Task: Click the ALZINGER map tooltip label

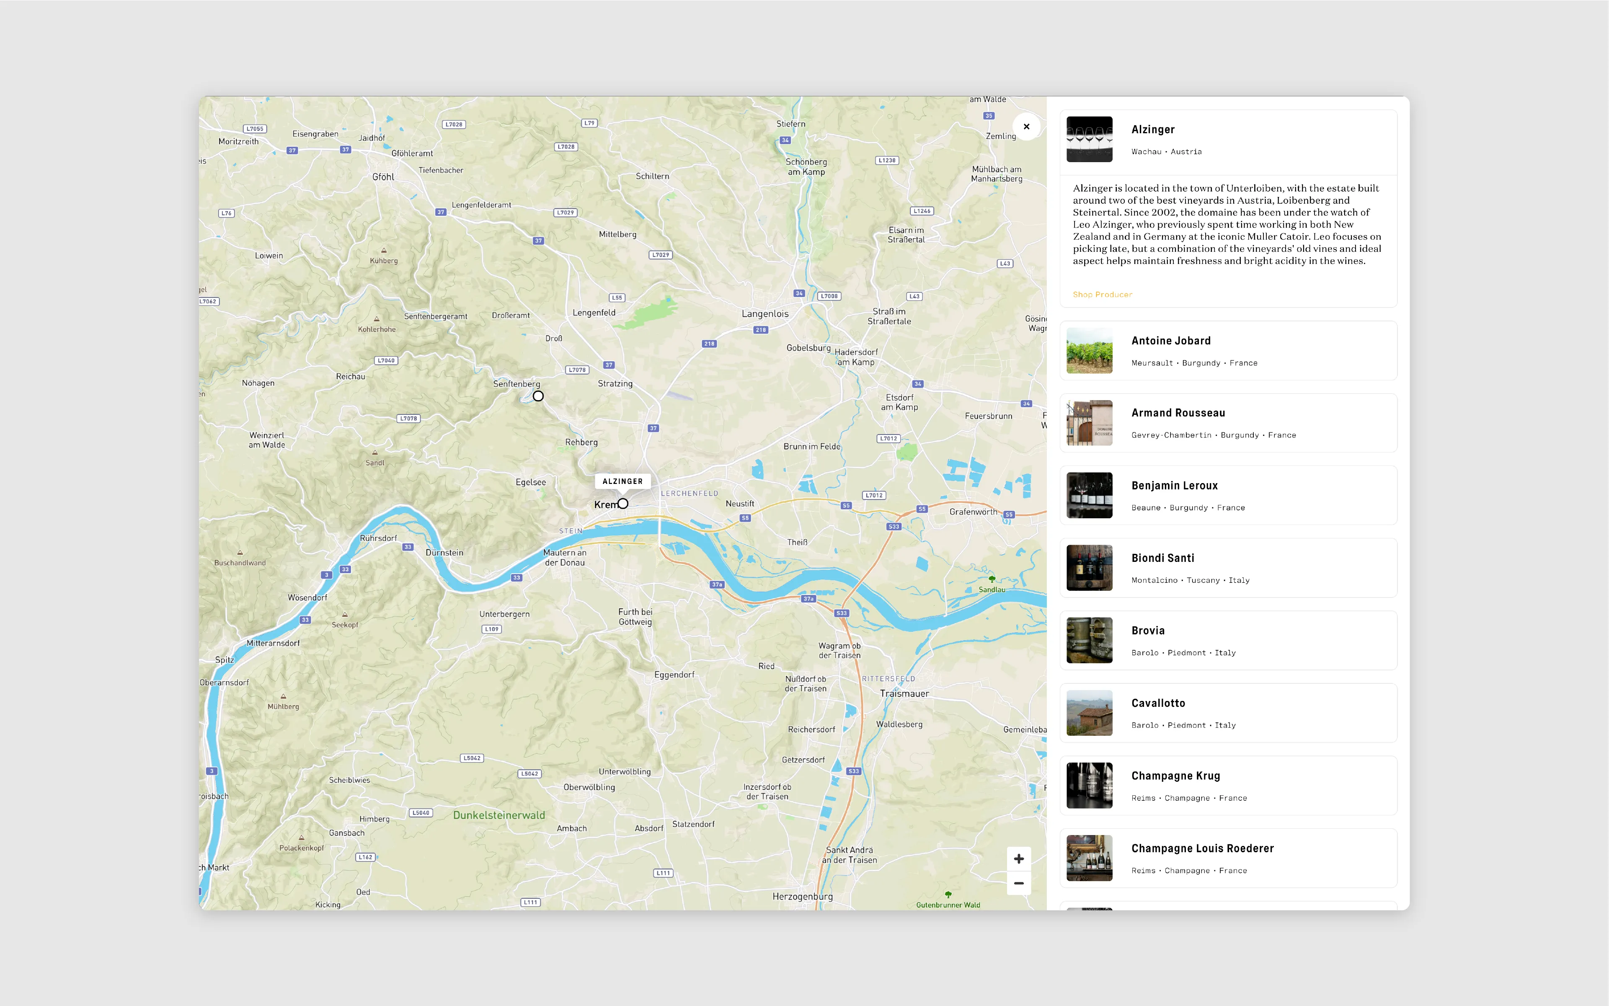Action: [622, 481]
